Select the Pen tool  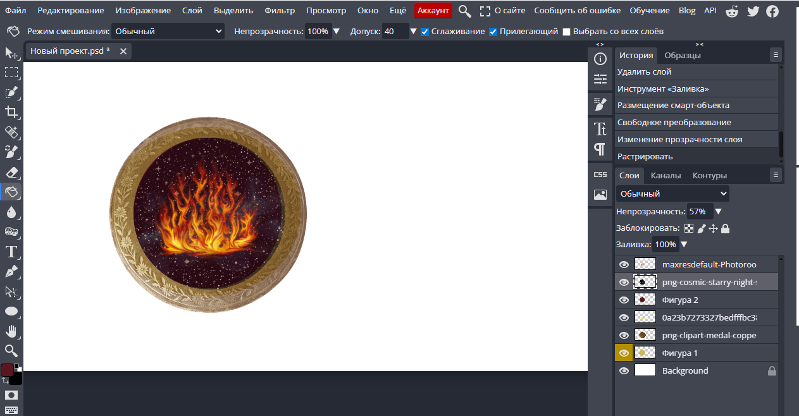[x=11, y=271]
